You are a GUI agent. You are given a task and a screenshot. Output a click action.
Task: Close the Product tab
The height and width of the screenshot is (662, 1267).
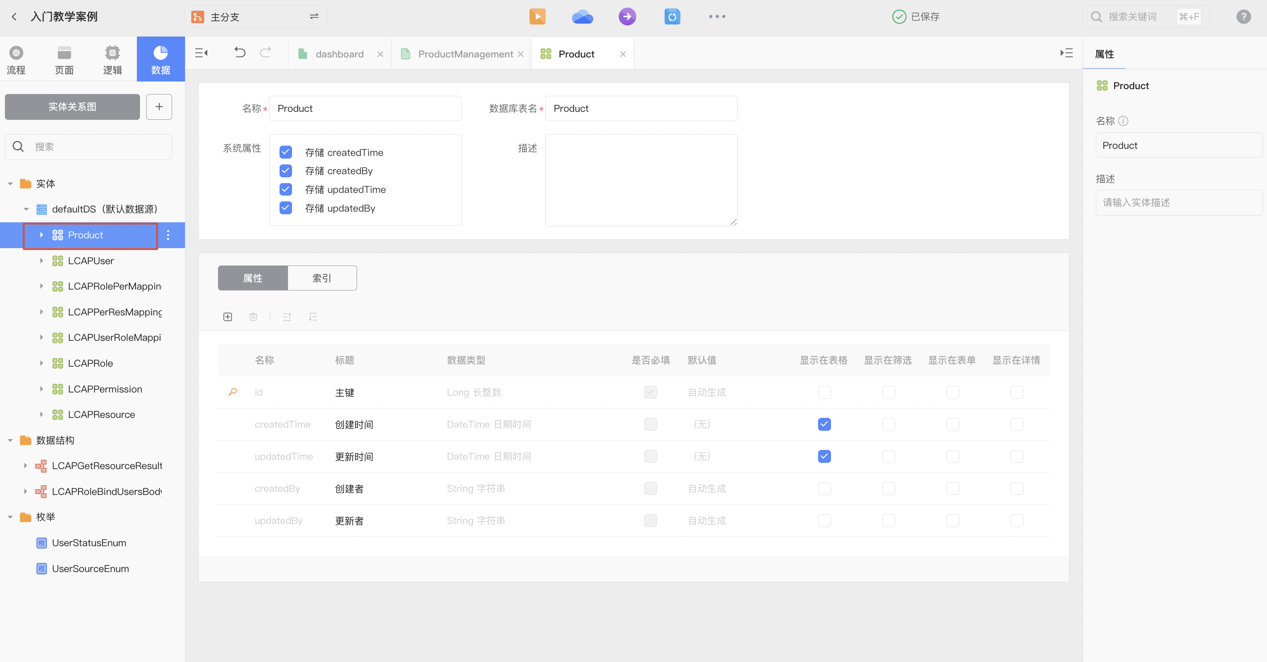(x=623, y=54)
